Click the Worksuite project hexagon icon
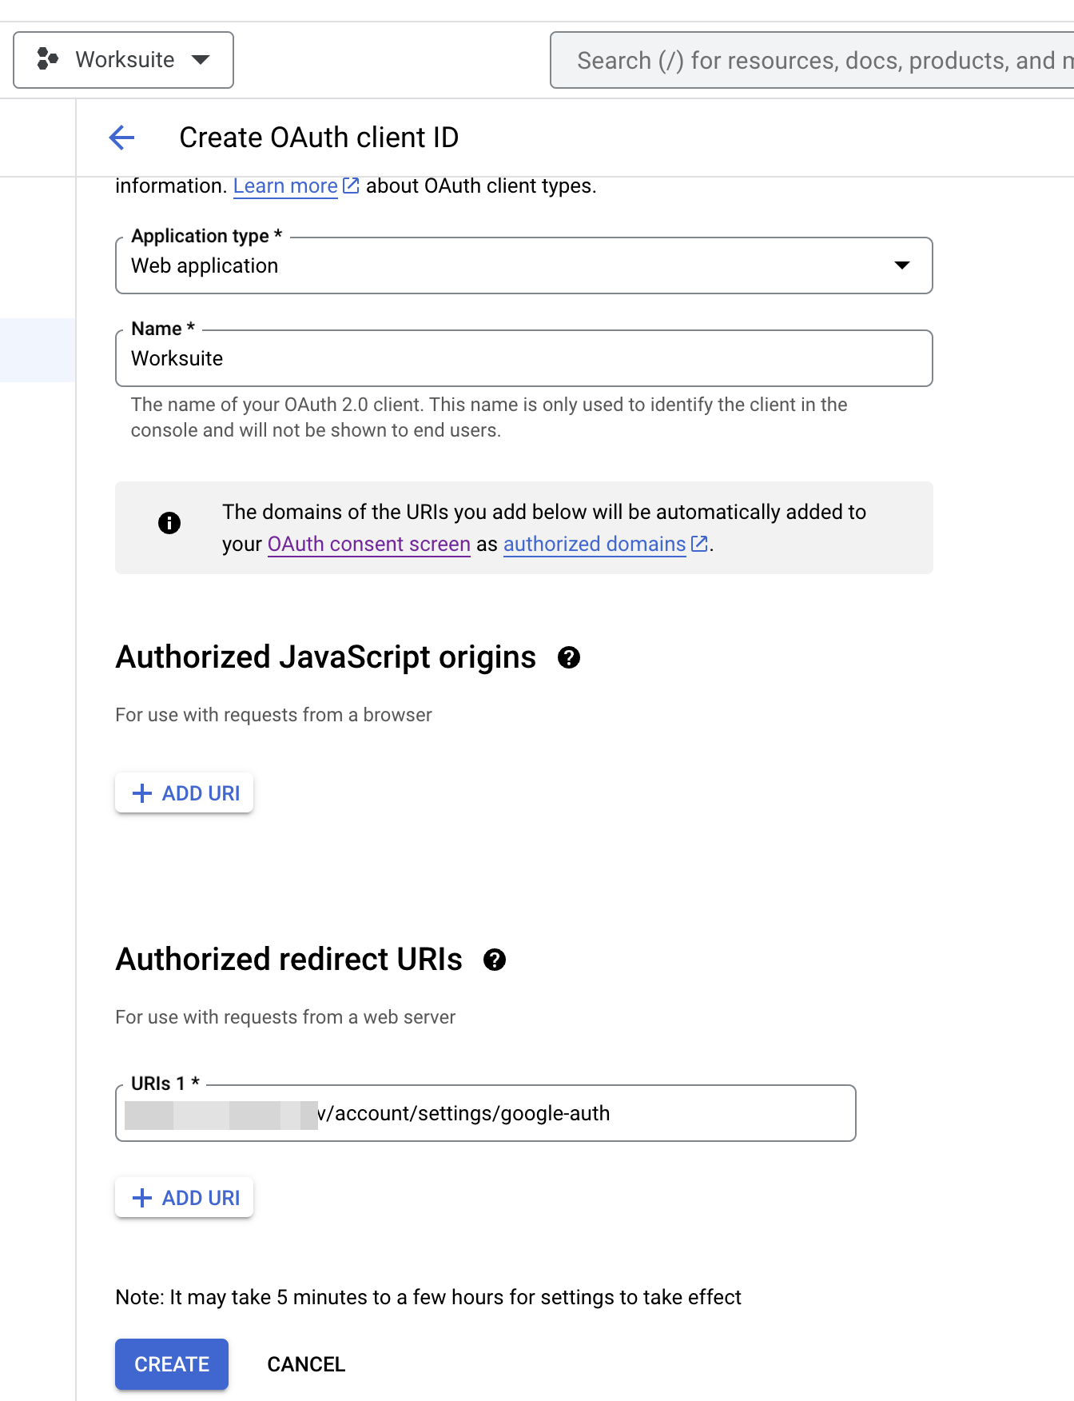Viewport: 1074px width, 1401px height. 48,58
